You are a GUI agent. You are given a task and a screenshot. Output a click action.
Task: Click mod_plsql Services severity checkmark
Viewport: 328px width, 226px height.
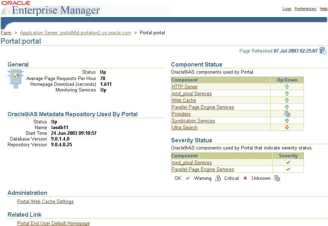coord(288,162)
